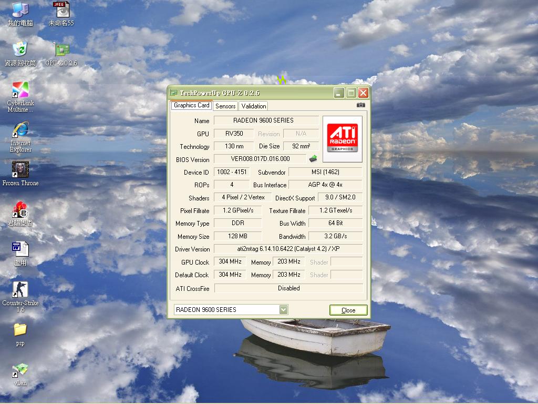The height and width of the screenshot is (404, 538).
Task: Click the ATI Radeon logo image
Action: (x=343, y=139)
